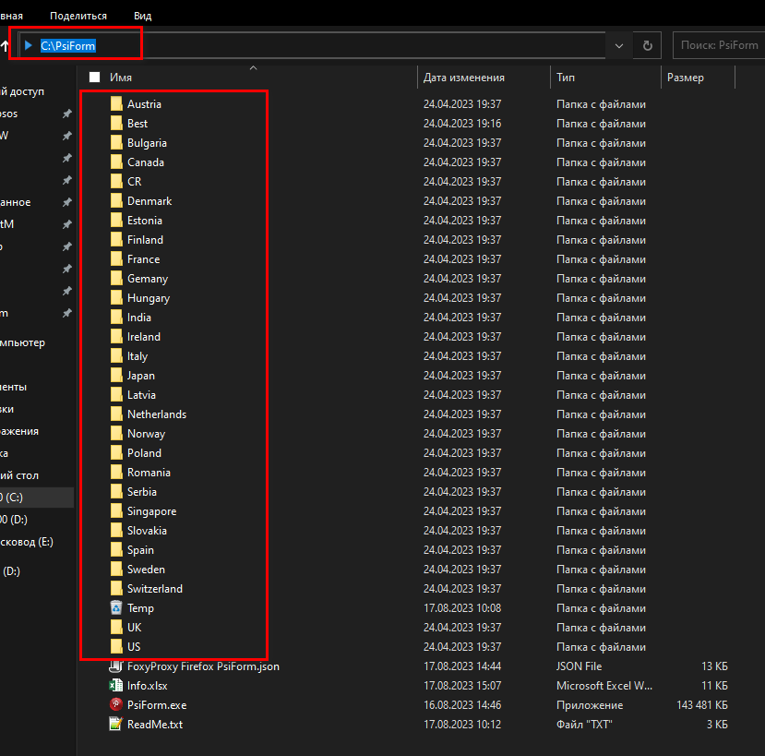Viewport: 765px width, 756px height.
Task: Sort by the Дата изменения column
Action: [463, 78]
